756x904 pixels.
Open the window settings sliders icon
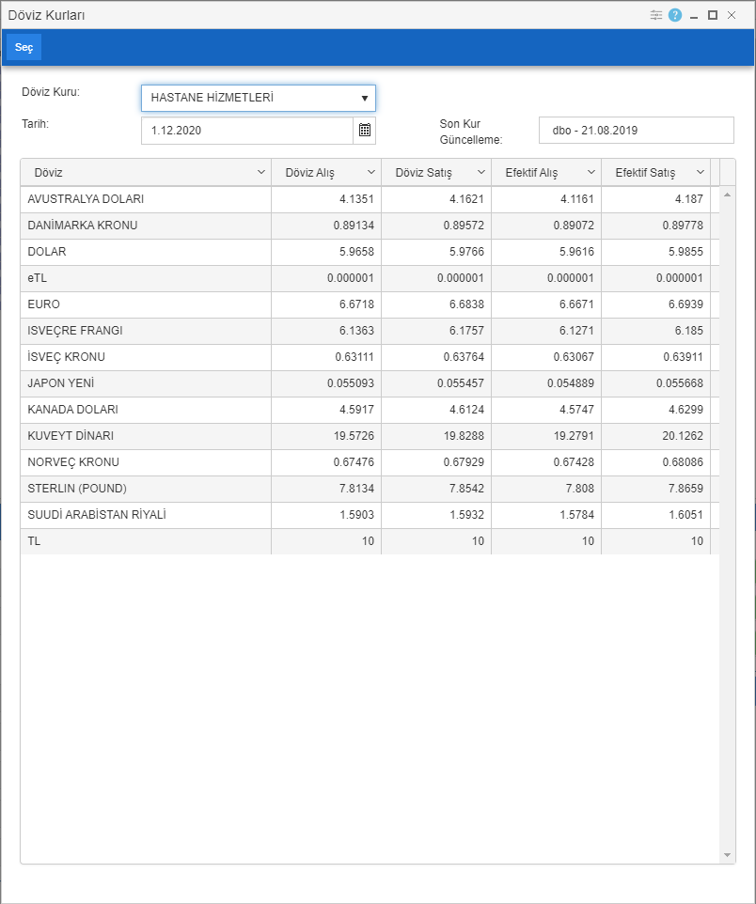(x=656, y=16)
